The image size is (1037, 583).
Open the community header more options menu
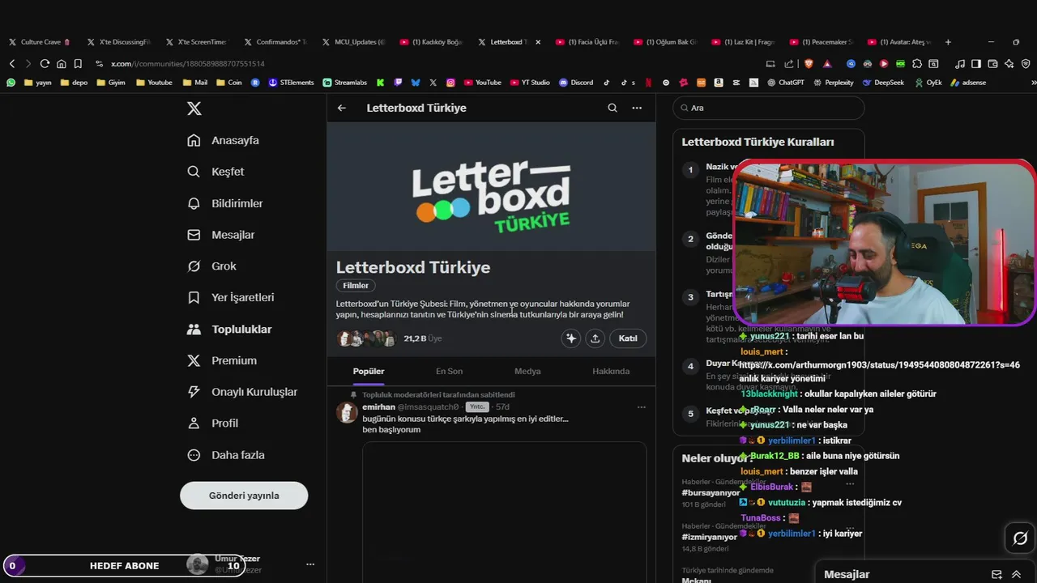pos(637,108)
